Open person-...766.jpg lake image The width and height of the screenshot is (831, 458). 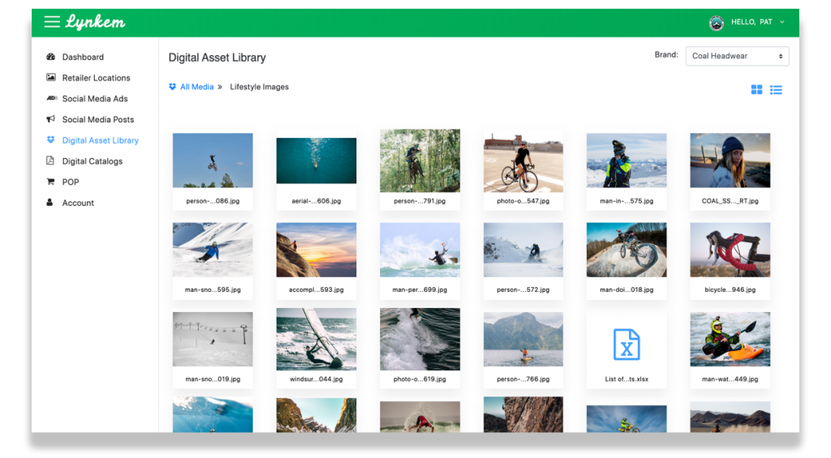523,339
